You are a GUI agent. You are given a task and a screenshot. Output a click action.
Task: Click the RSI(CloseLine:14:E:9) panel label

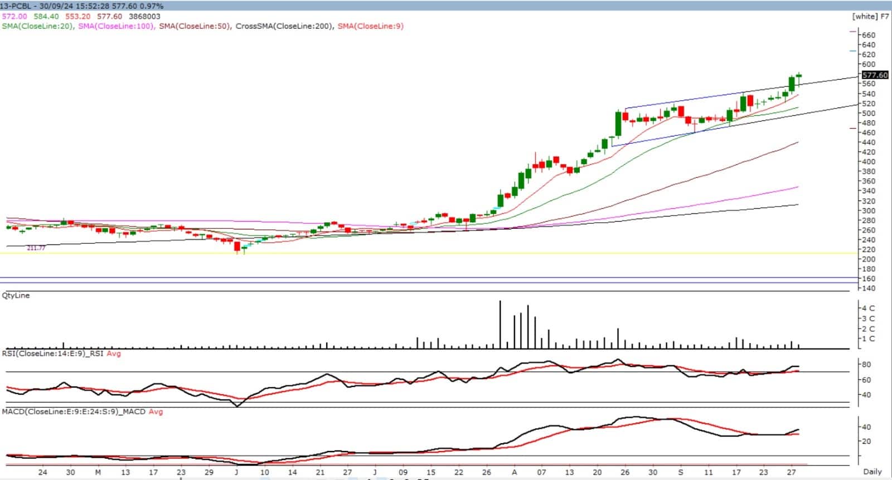(52, 354)
